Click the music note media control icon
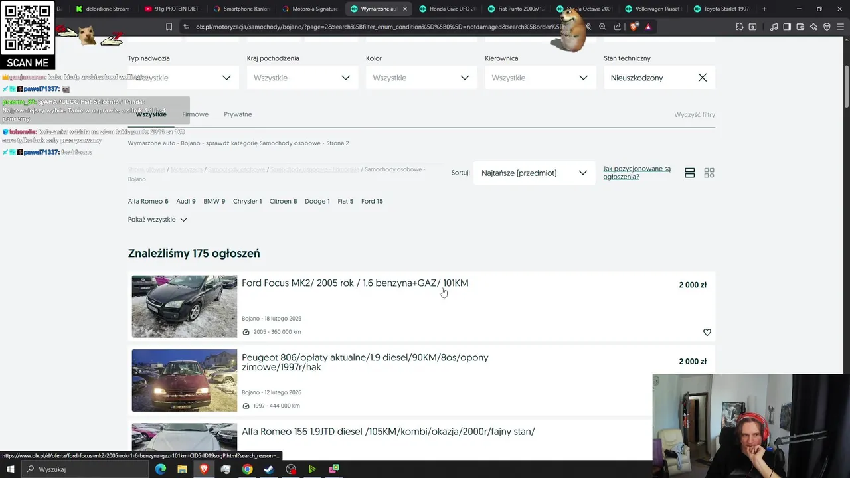 point(774,27)
